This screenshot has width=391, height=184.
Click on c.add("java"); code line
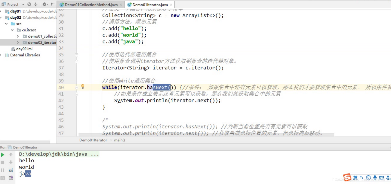click(123, 42)
